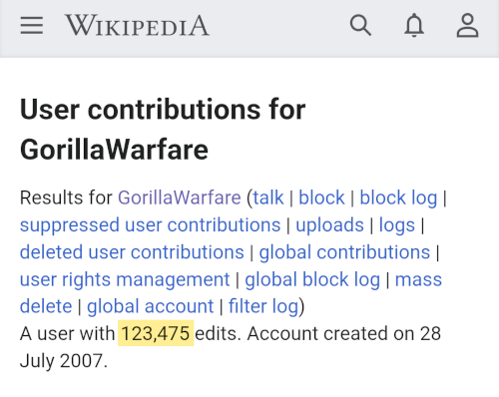The image size is (499, 397).
Task: Open the hamburger main menu
Action: [x=32, y=26]
